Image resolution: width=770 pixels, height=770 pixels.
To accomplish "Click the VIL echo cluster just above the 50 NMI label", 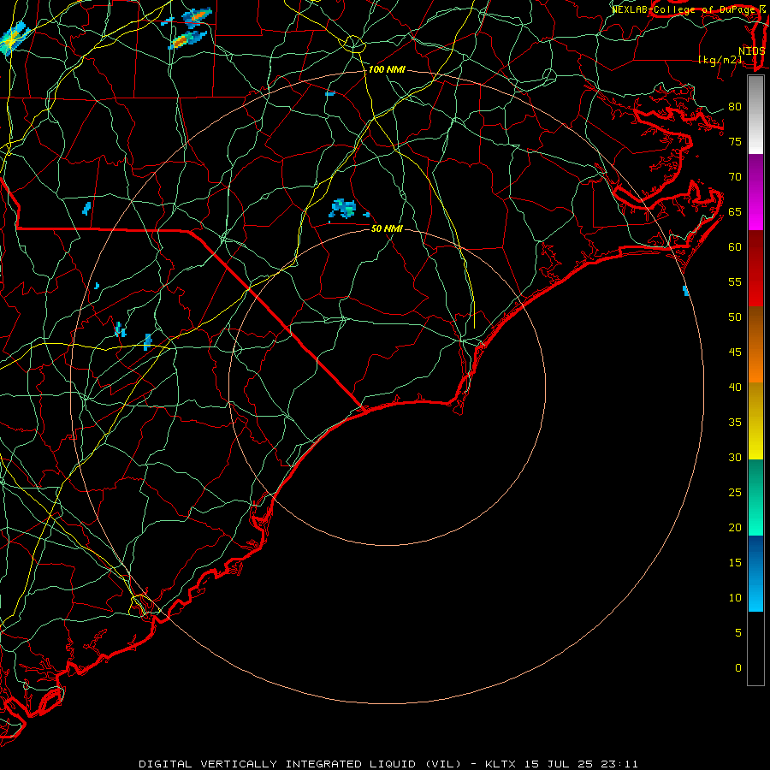I will tap(344, 209).
